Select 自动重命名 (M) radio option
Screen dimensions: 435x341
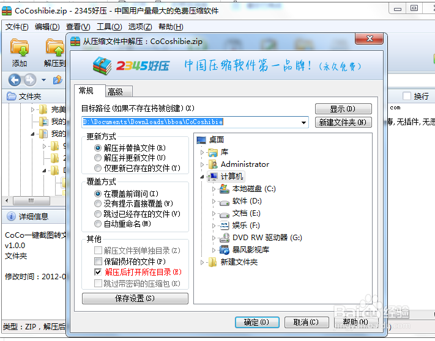98,224
